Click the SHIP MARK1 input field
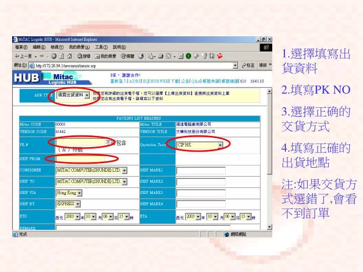The width and height of the screenshot is (363, 272). coord(201,171)
